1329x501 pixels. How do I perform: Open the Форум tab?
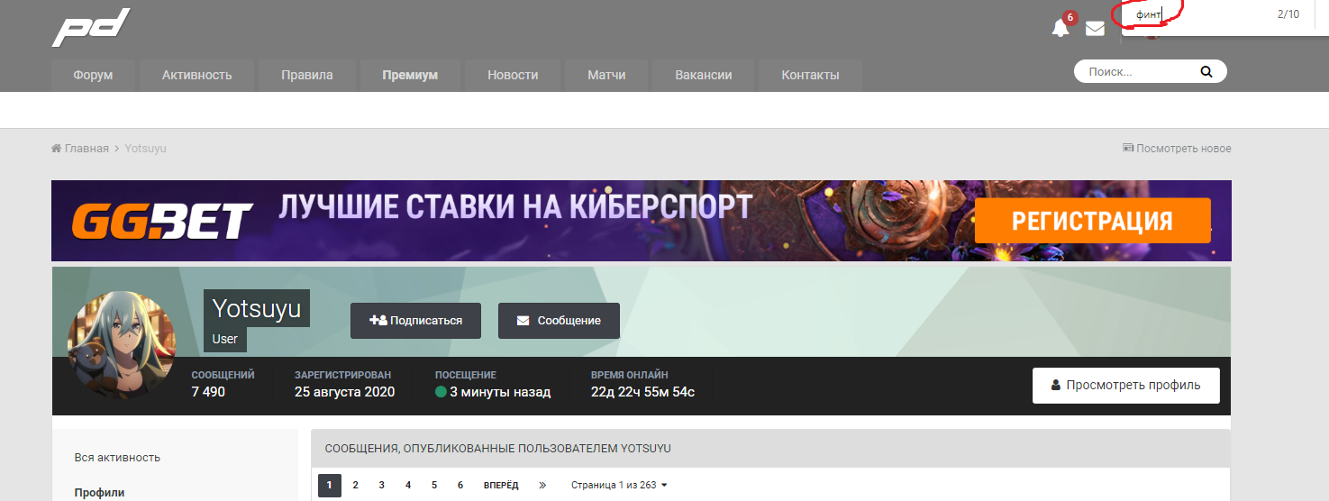click(x=93, y=75)
